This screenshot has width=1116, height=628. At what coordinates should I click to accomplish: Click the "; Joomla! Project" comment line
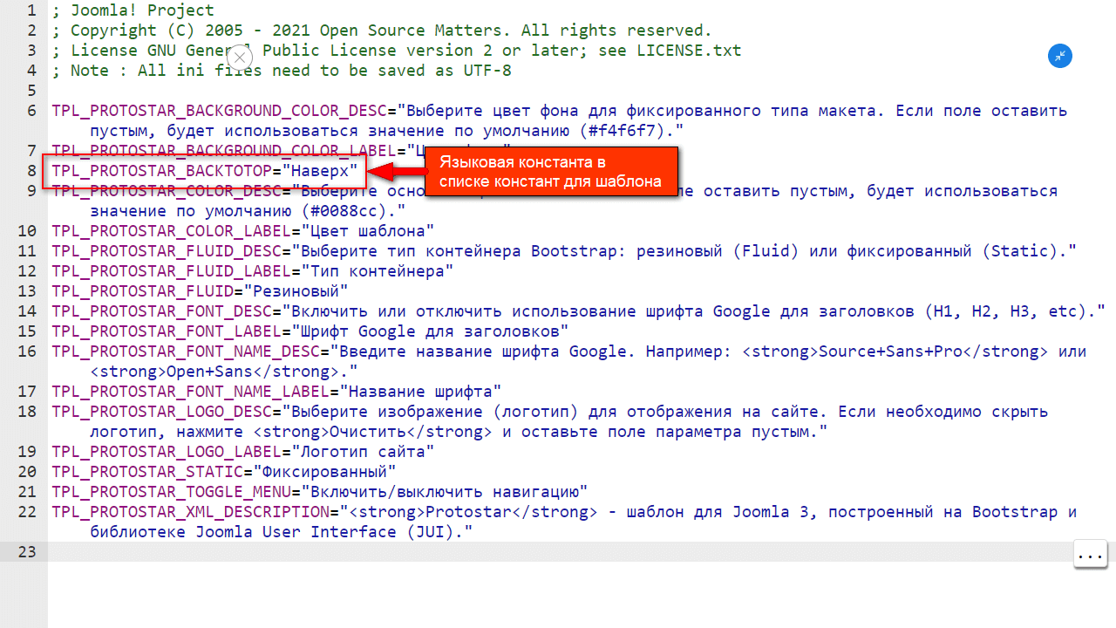pyautogui.click(x=133, y=10)
